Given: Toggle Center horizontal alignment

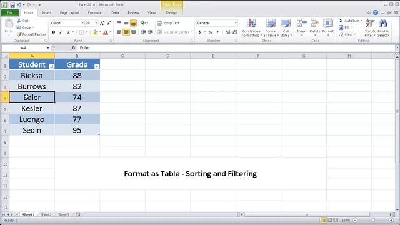Looking at the screenshot, I should 126,32.
